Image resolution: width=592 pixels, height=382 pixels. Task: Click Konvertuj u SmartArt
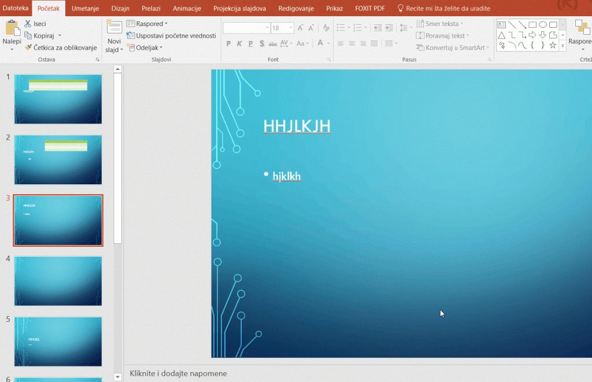pyautogui.click(x=452, y=47)
